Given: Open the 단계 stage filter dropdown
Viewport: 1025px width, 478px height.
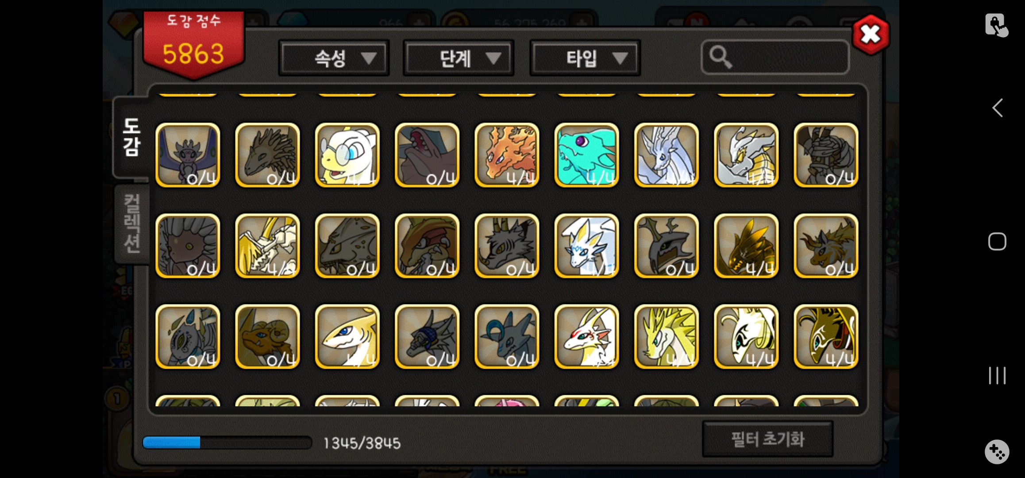Looking at the screenshot, I should click(459, 58).
